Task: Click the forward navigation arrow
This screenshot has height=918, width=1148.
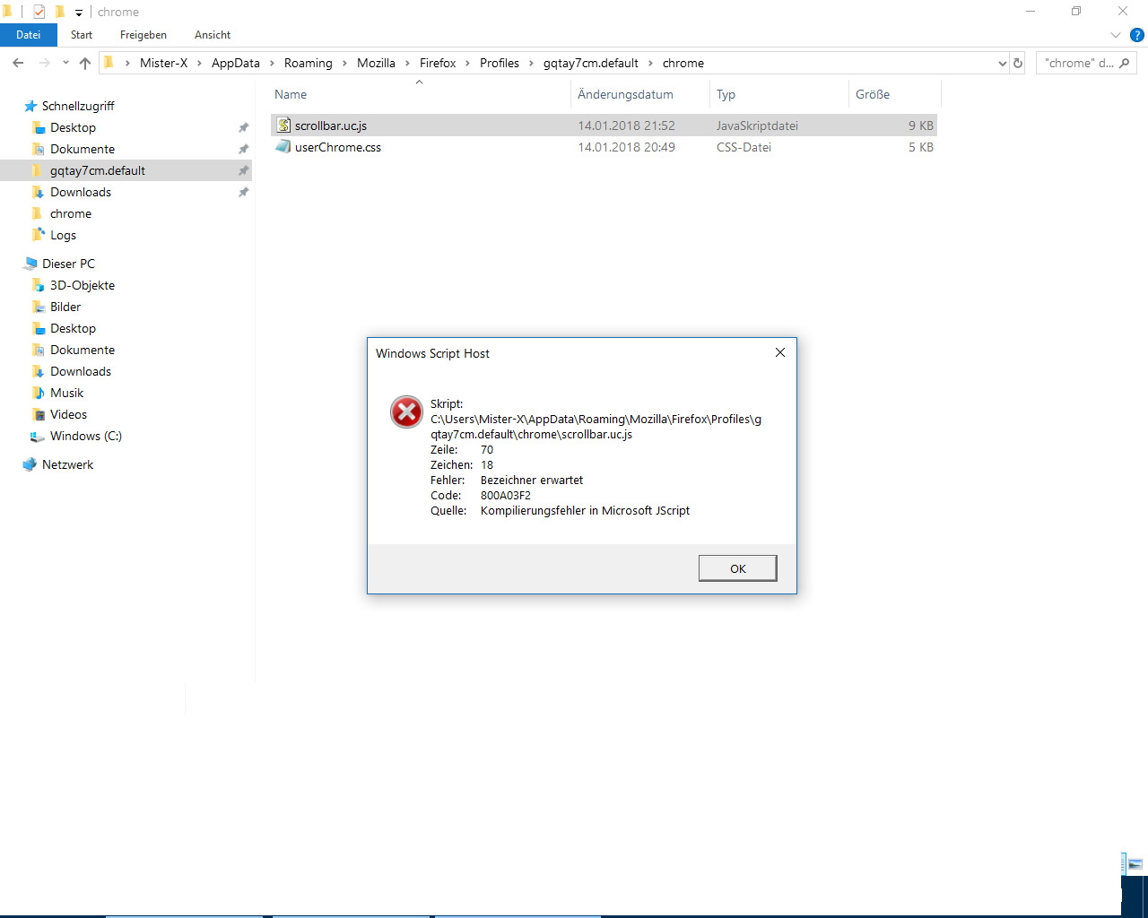Action: tap(45, 63)
